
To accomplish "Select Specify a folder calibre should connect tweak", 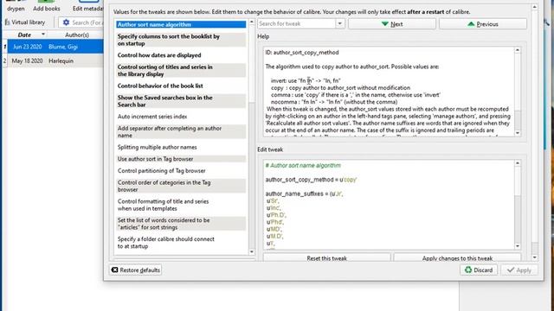I will [x=181, y=243].
